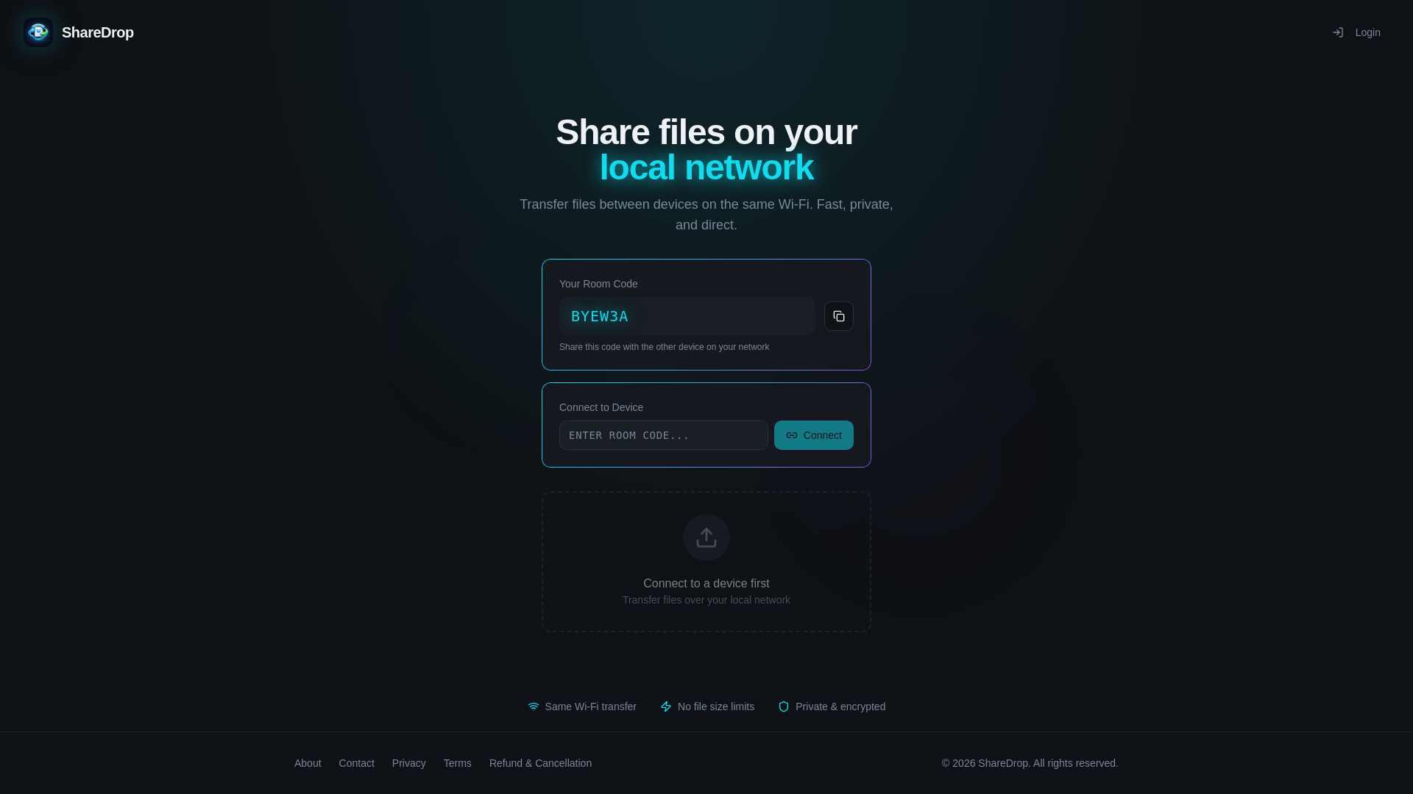1413x794 pixels.
Task: Click the login arrow icon in header
Action: click(1338, 32)
